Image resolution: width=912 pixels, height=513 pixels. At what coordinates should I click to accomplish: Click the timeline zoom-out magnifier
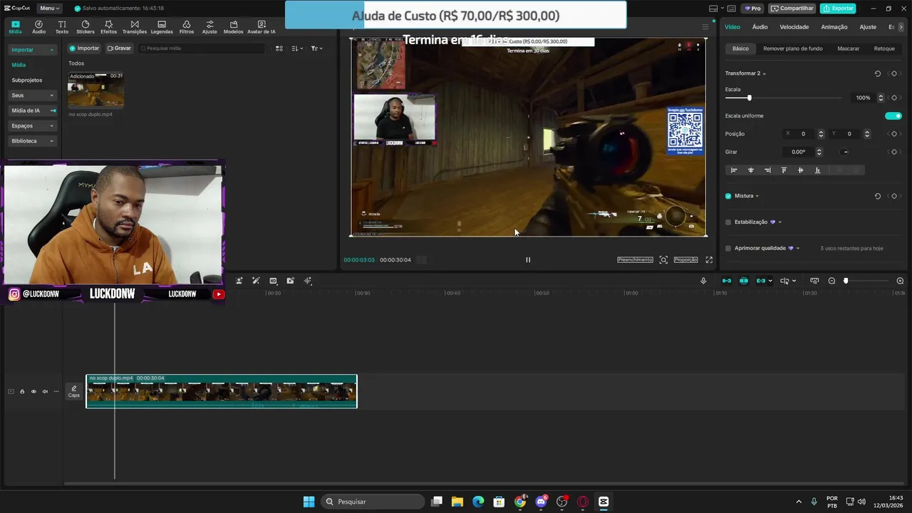831,281
